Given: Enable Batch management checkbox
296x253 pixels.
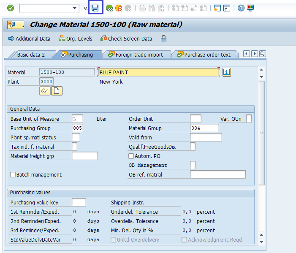Looking at the screenshot, I should pyautogui.click(x=13, y=174).
